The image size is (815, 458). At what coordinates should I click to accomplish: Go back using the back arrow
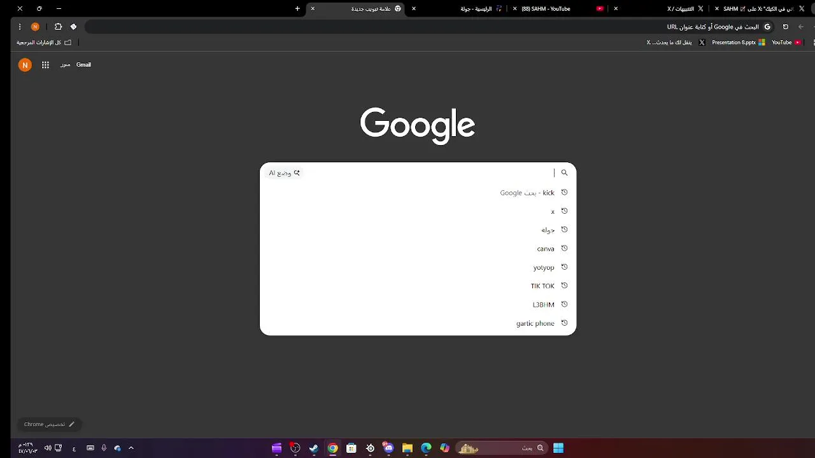point(801,27)
